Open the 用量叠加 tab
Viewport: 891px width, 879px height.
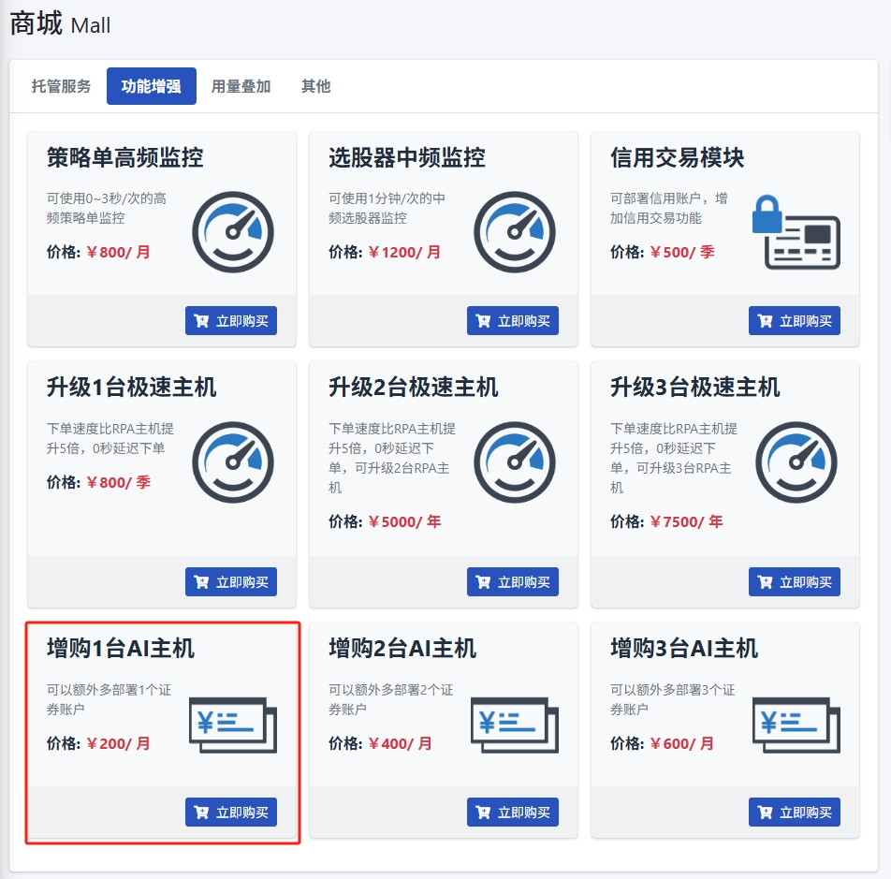(241, 86)
